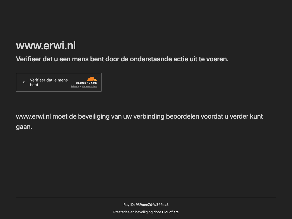
Task: Click the Cloudflare cloud logo
Action: coord(86,80)
